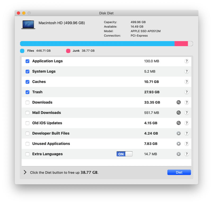The width and height of the screenshot is (213, 204).
Task: Inspect Mail Downloads with magnifier icon
Action: pos(179,113)
